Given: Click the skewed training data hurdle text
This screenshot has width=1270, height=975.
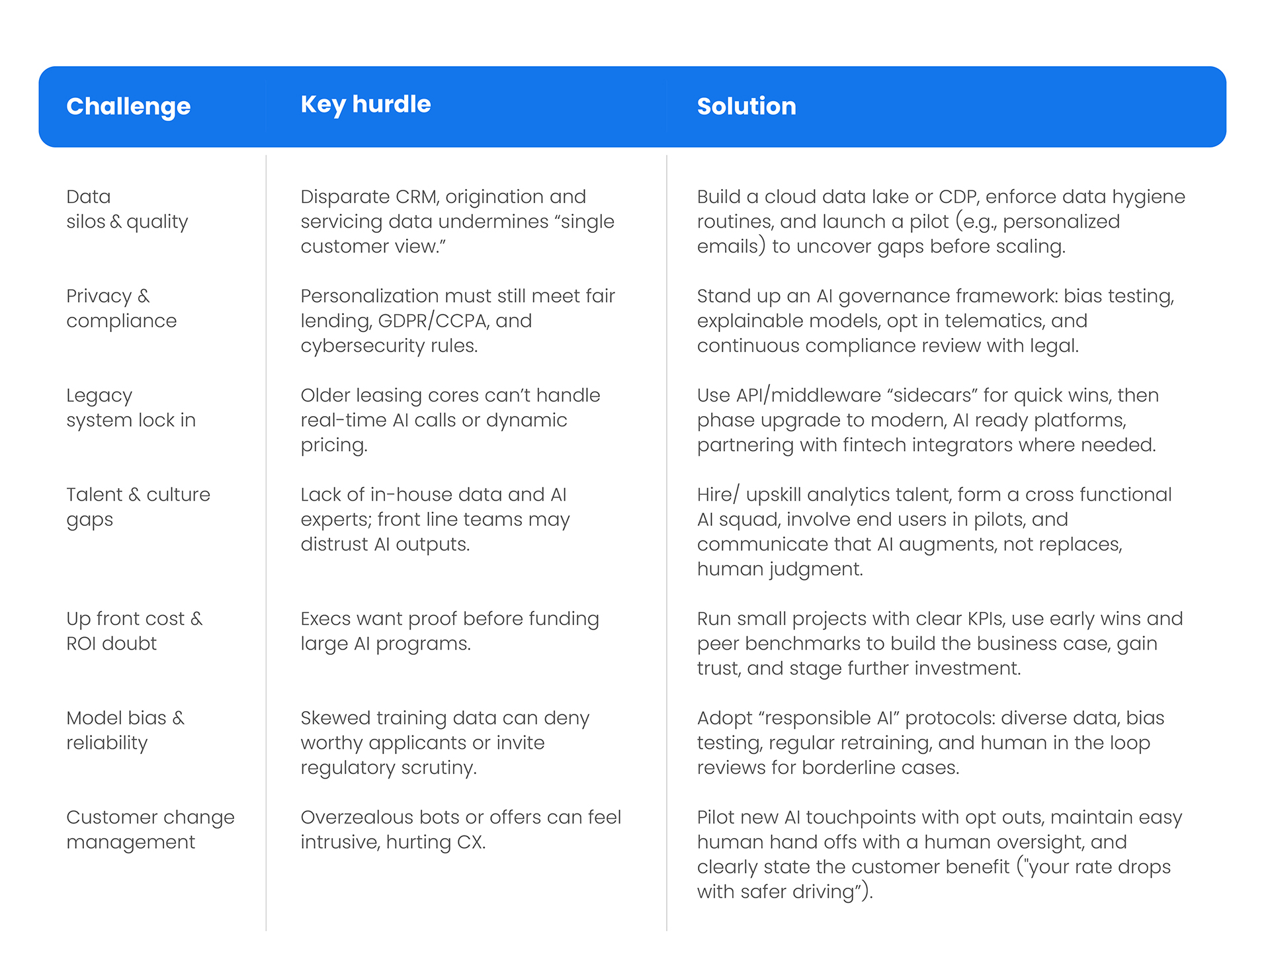Looking at the screenshot, I should (x=445, y=743).
